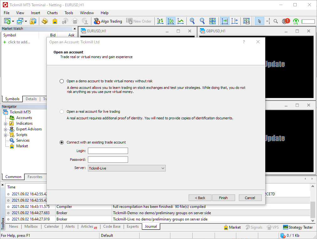Open the Favorites tab in Navigator

[x=35, y=177]
